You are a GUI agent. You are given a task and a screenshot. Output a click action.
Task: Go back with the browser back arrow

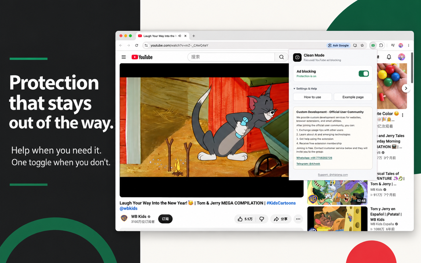click(x=121, y=45)
